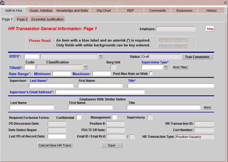The image size is (228, 162).
Task: Click the Save button
Action: (112, 145)
